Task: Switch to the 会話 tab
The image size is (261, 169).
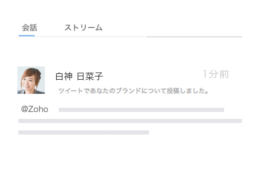Action: tap(29, 28)
